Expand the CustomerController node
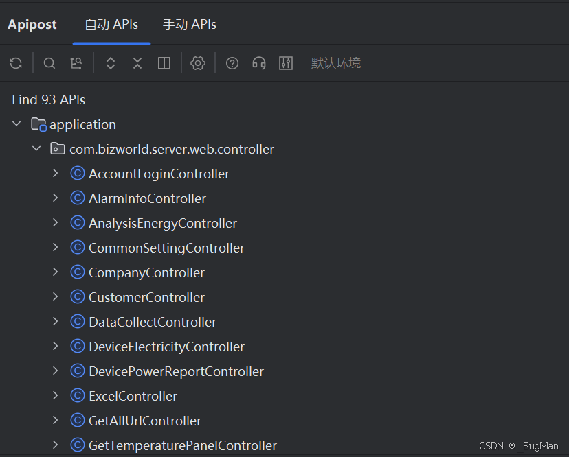 [56, 296]
